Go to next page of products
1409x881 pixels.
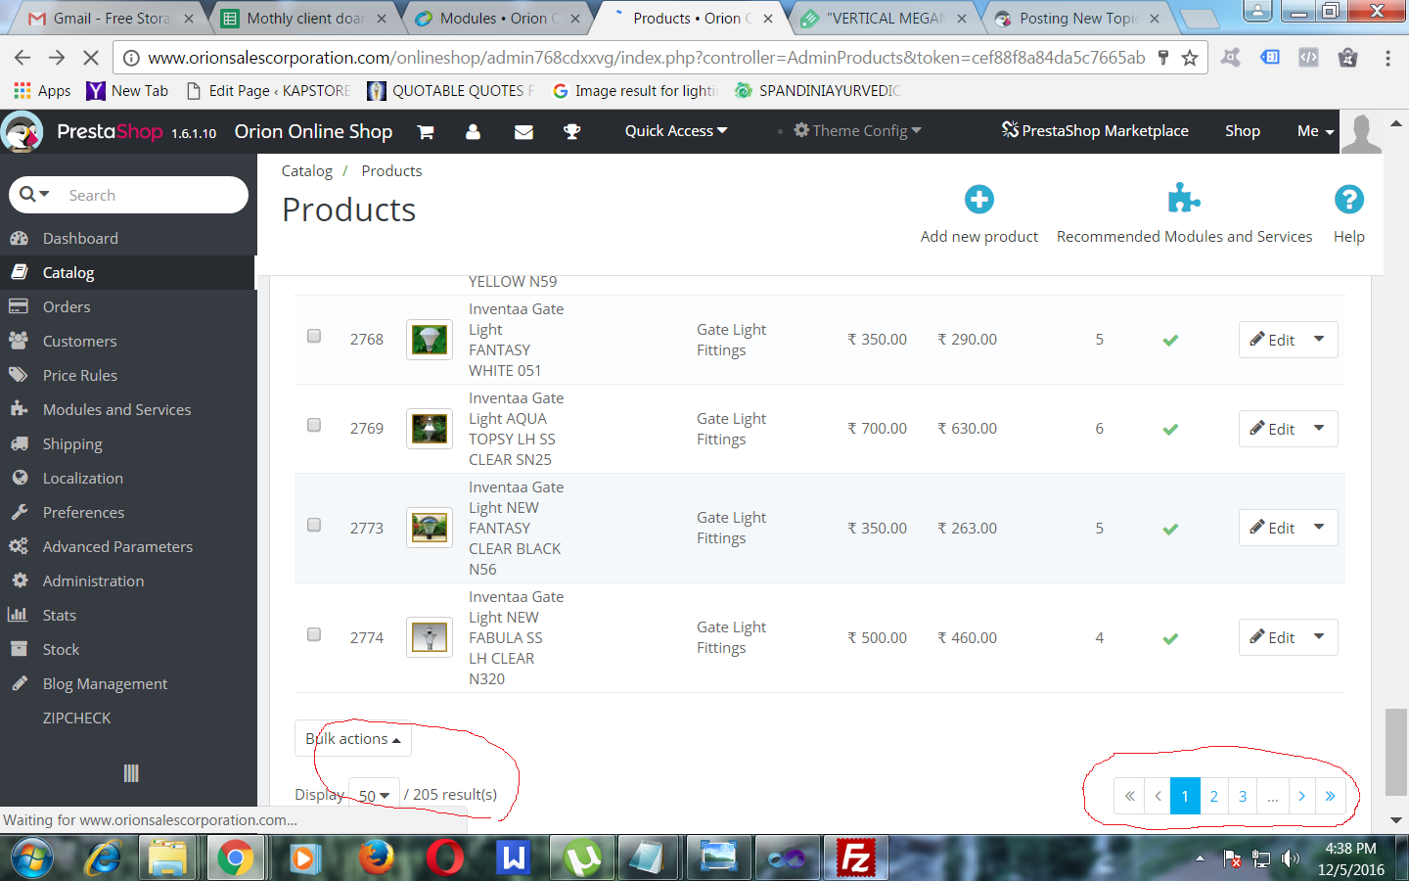click(1301, 796)
